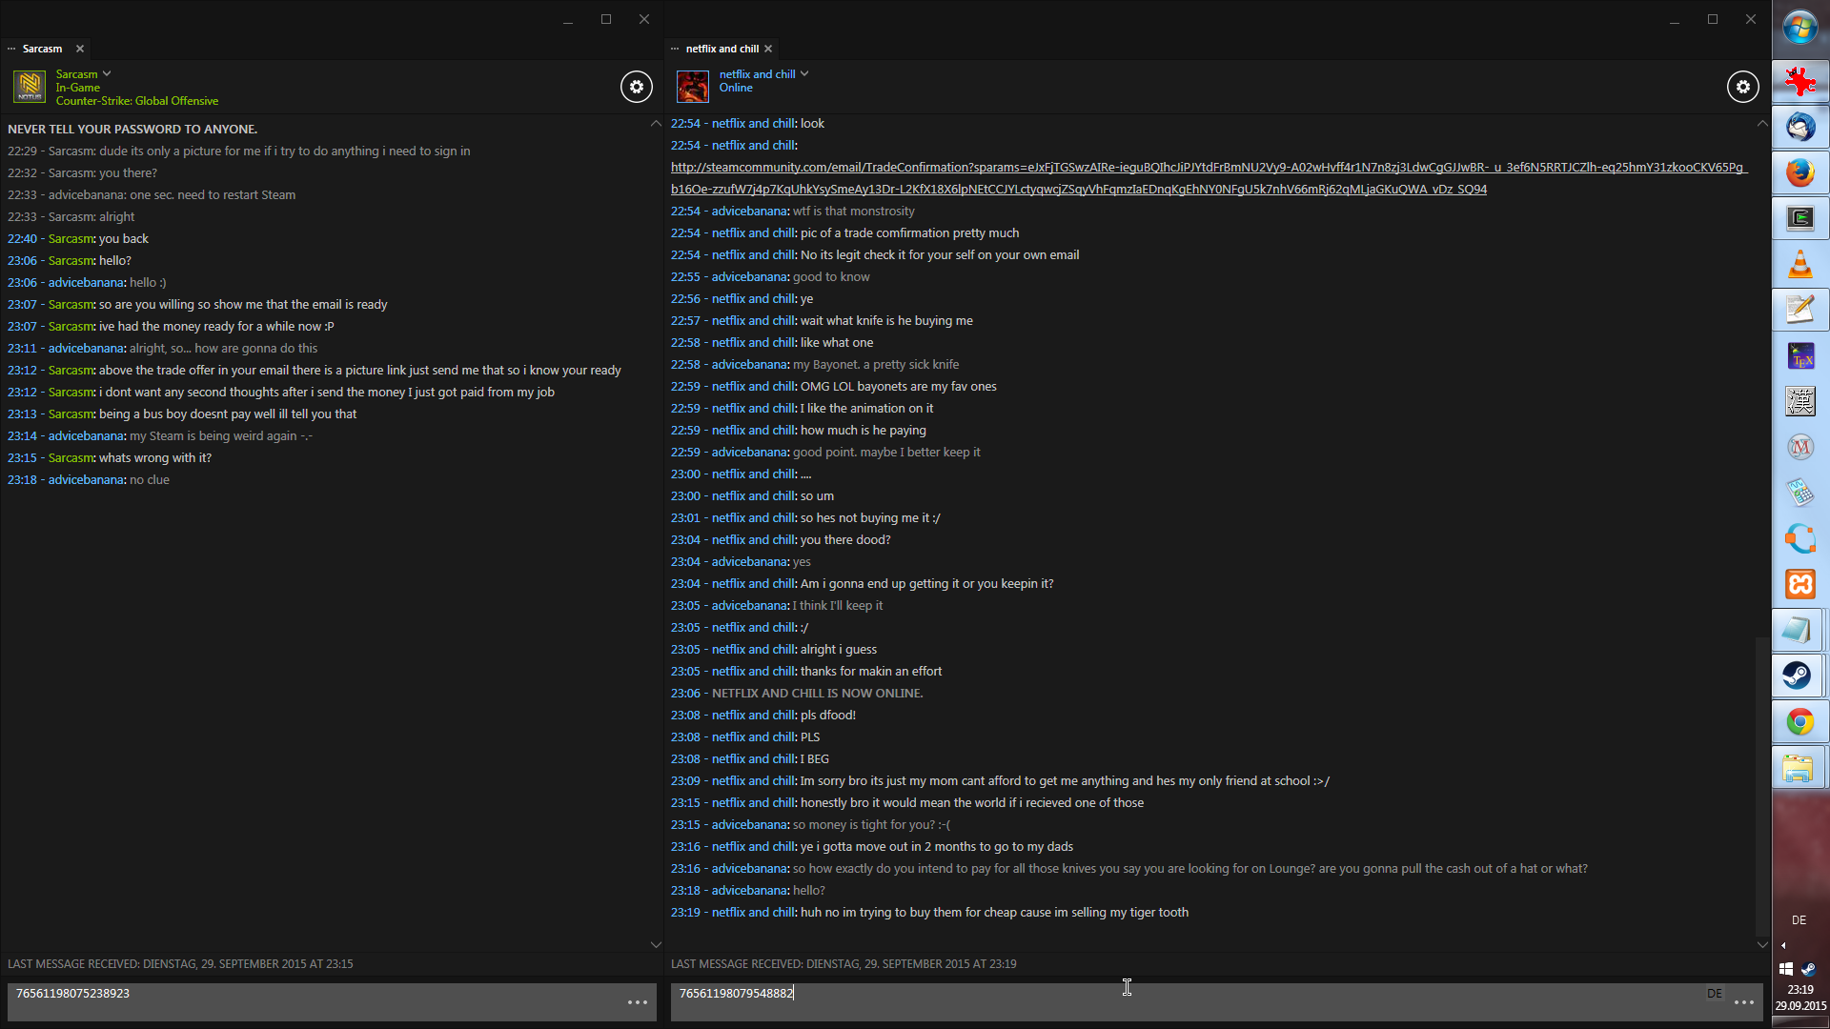Expand the Sarcasm name dropdown arrow

107,73
